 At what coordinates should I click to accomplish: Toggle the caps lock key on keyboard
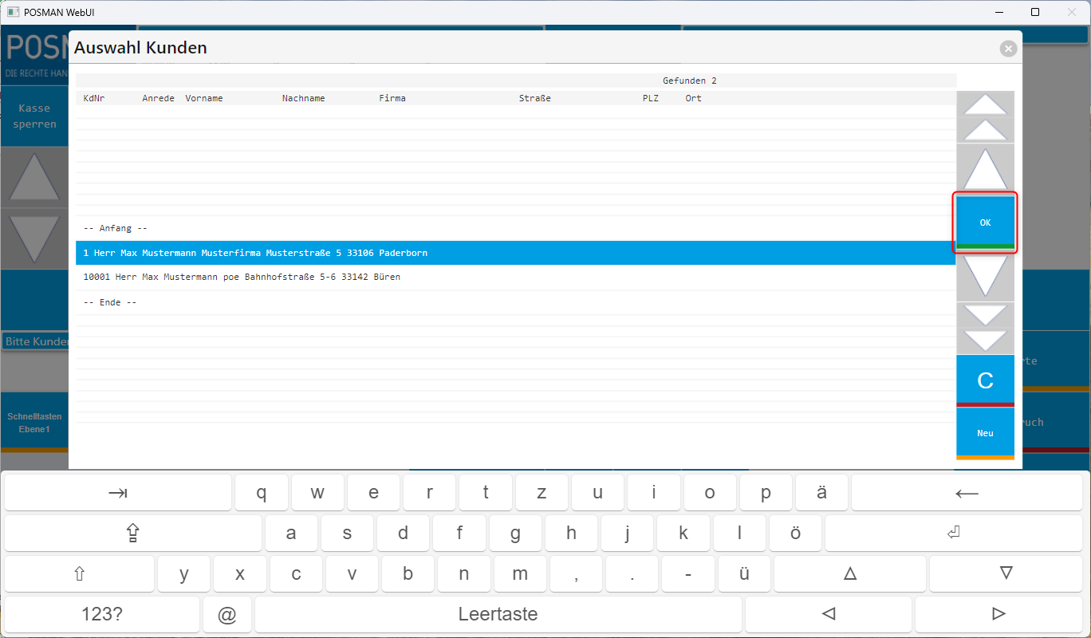[132, 534]
